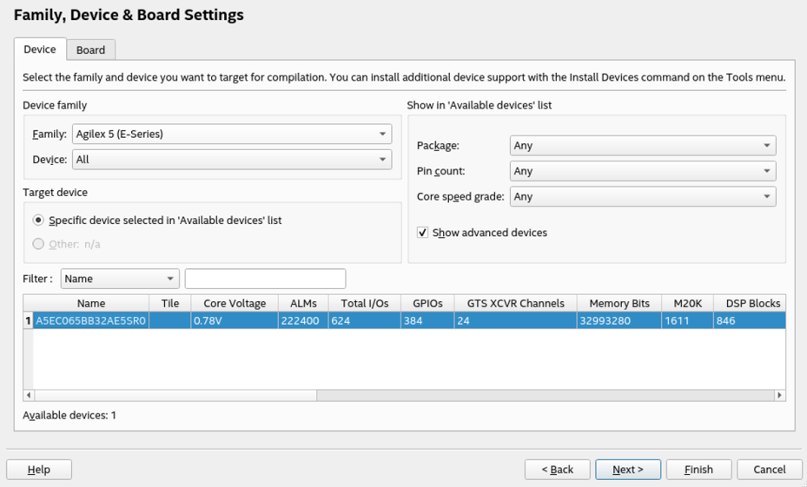Image resolution: width=807 pixels, height=487 pixels.
Task: Click the Next button
Action: pyautogui.click(x=627, y=470)
